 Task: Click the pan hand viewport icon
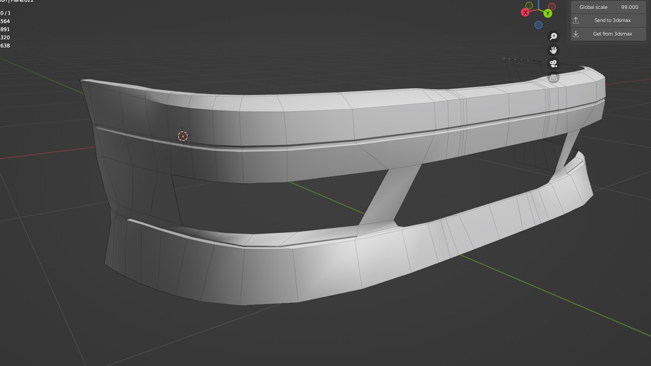(x=553, y=50)
